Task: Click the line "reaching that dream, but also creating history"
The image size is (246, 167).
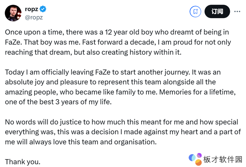Action: [x=93, y=52]
